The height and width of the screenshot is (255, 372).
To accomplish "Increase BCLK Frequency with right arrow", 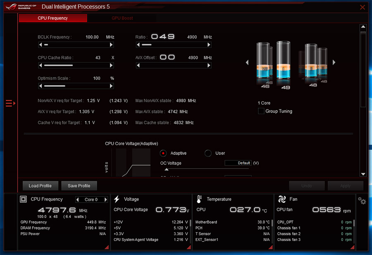I will (x=111, y=45).
